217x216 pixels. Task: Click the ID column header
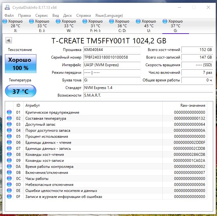point(18,105)
